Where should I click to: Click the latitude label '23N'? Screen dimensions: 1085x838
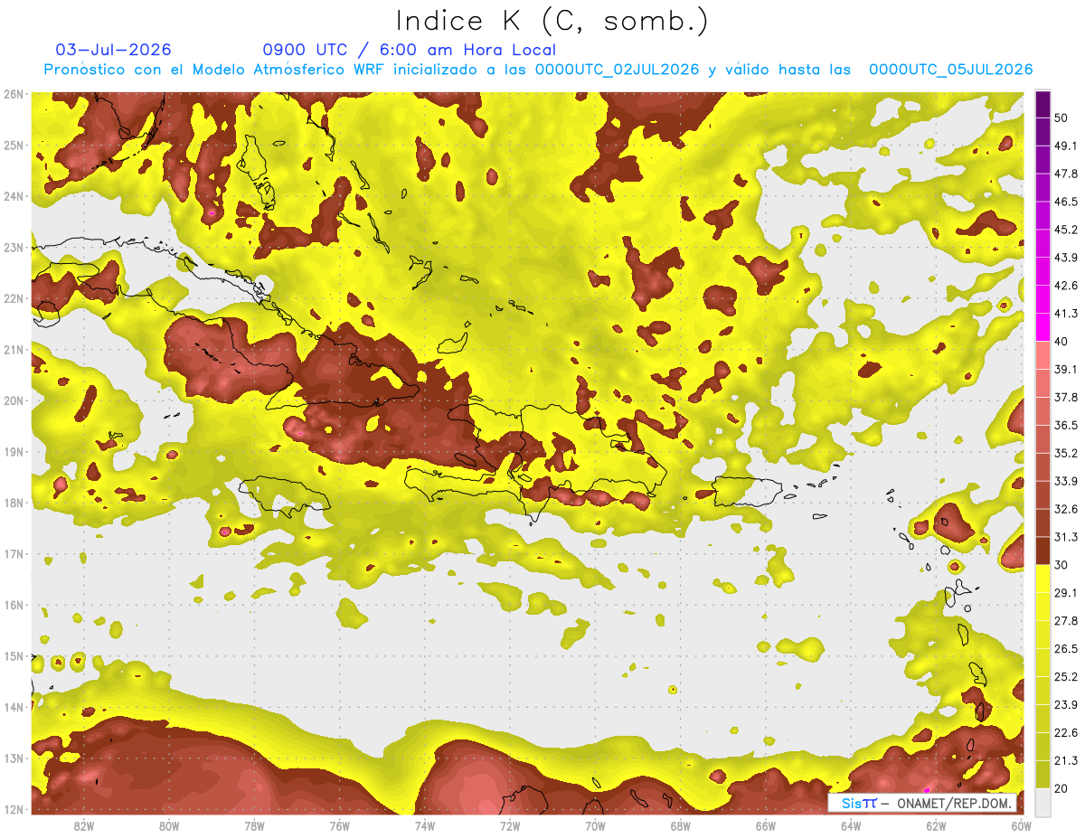point(13,247)
